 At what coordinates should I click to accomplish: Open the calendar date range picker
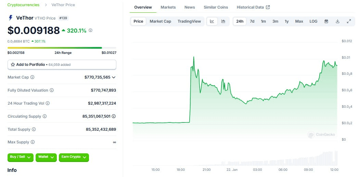click(x=326, y=21)
